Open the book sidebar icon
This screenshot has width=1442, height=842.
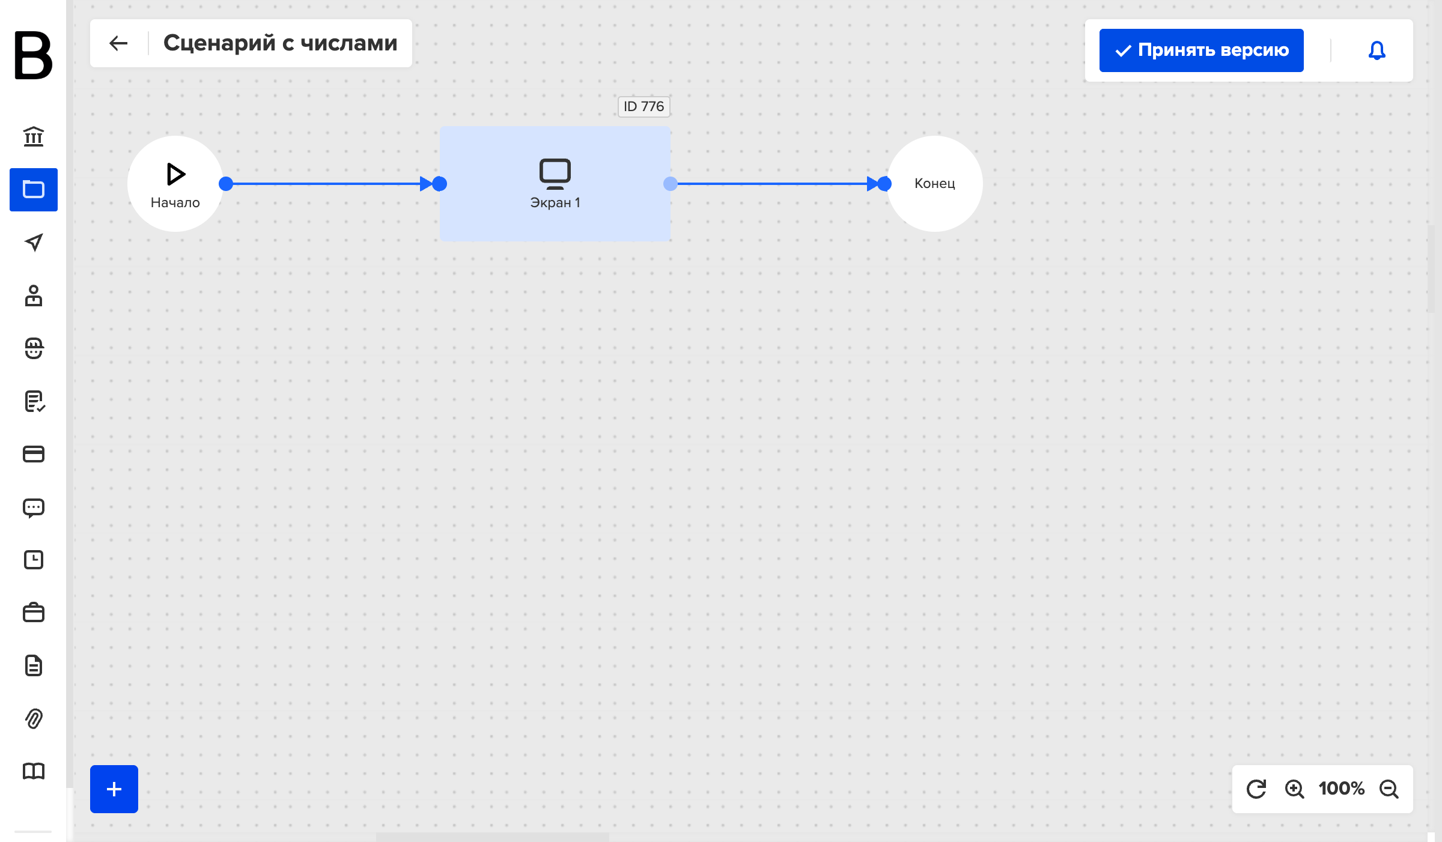[x=34, y=771]
